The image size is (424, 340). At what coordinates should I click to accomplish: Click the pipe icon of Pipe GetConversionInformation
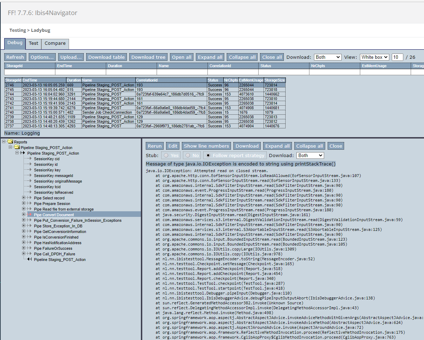click(29, 232)
